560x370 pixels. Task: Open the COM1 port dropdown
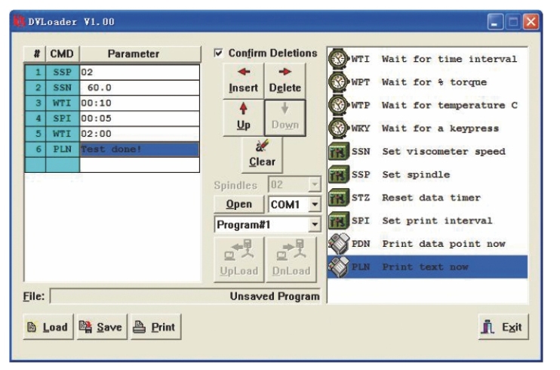coord(313,205)
